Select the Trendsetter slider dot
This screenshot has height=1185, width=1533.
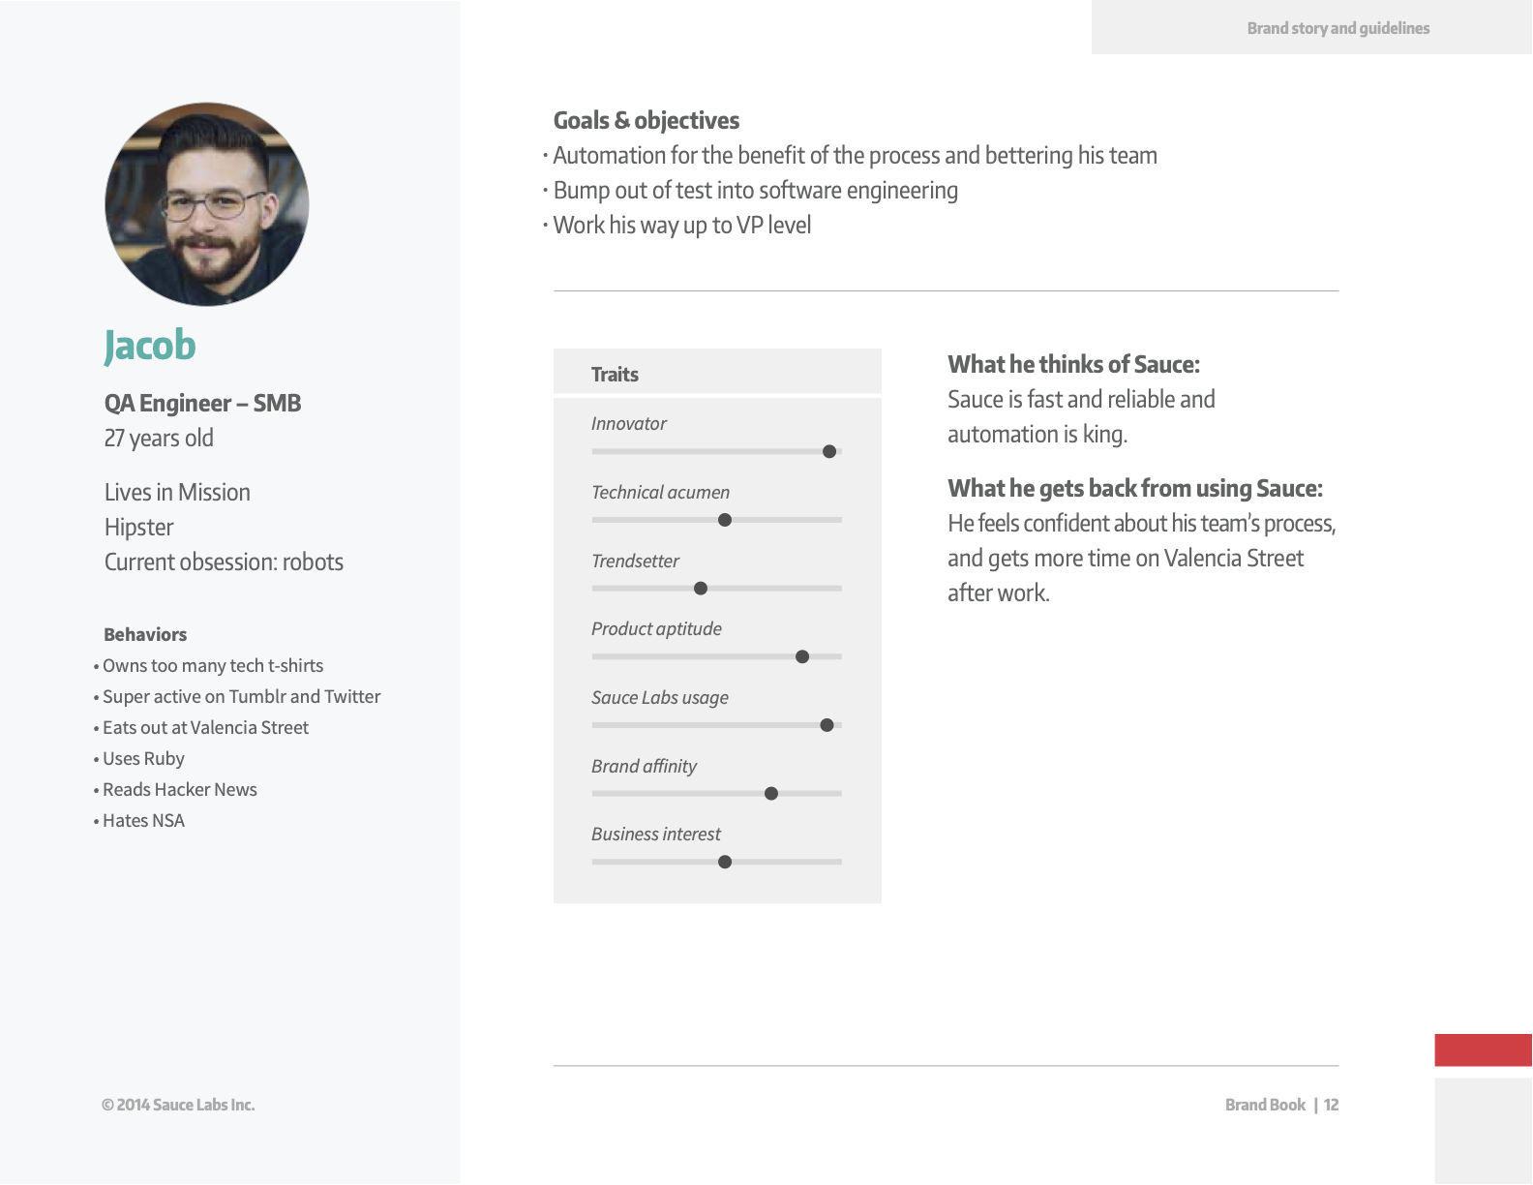(x=701, y=589)
